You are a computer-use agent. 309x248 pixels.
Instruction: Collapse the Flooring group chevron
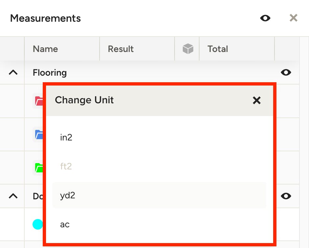13,73
